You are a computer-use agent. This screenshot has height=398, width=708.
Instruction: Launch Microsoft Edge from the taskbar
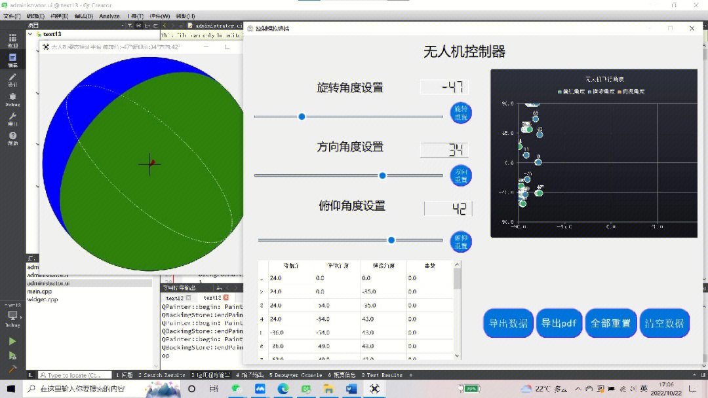pos(283,389)
